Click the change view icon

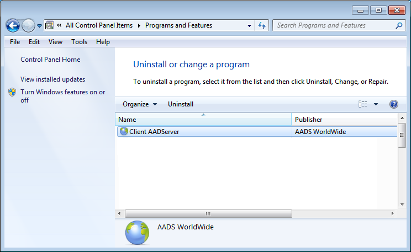point(363,104)
